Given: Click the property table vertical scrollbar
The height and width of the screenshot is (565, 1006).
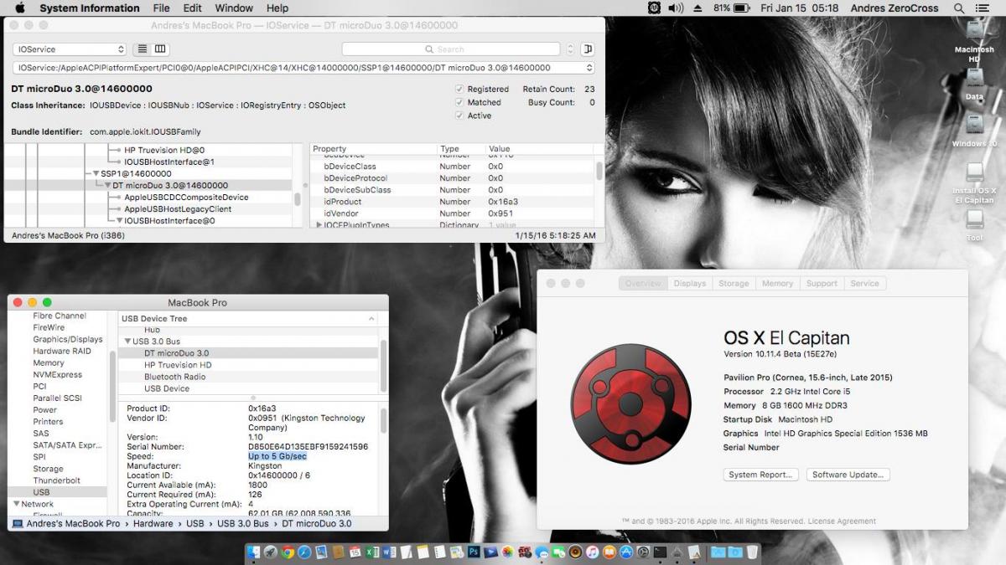Looking at the screenshot, I should point(599,171).
